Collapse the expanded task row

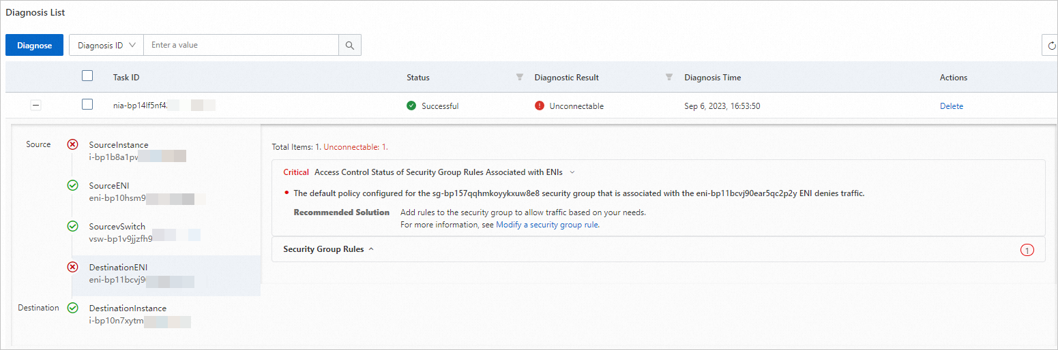tap(36, 106)
